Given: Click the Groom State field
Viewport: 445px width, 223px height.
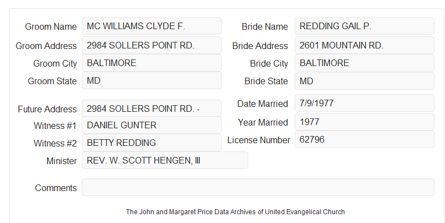Looking at the screenshot, I should point(151,80).
